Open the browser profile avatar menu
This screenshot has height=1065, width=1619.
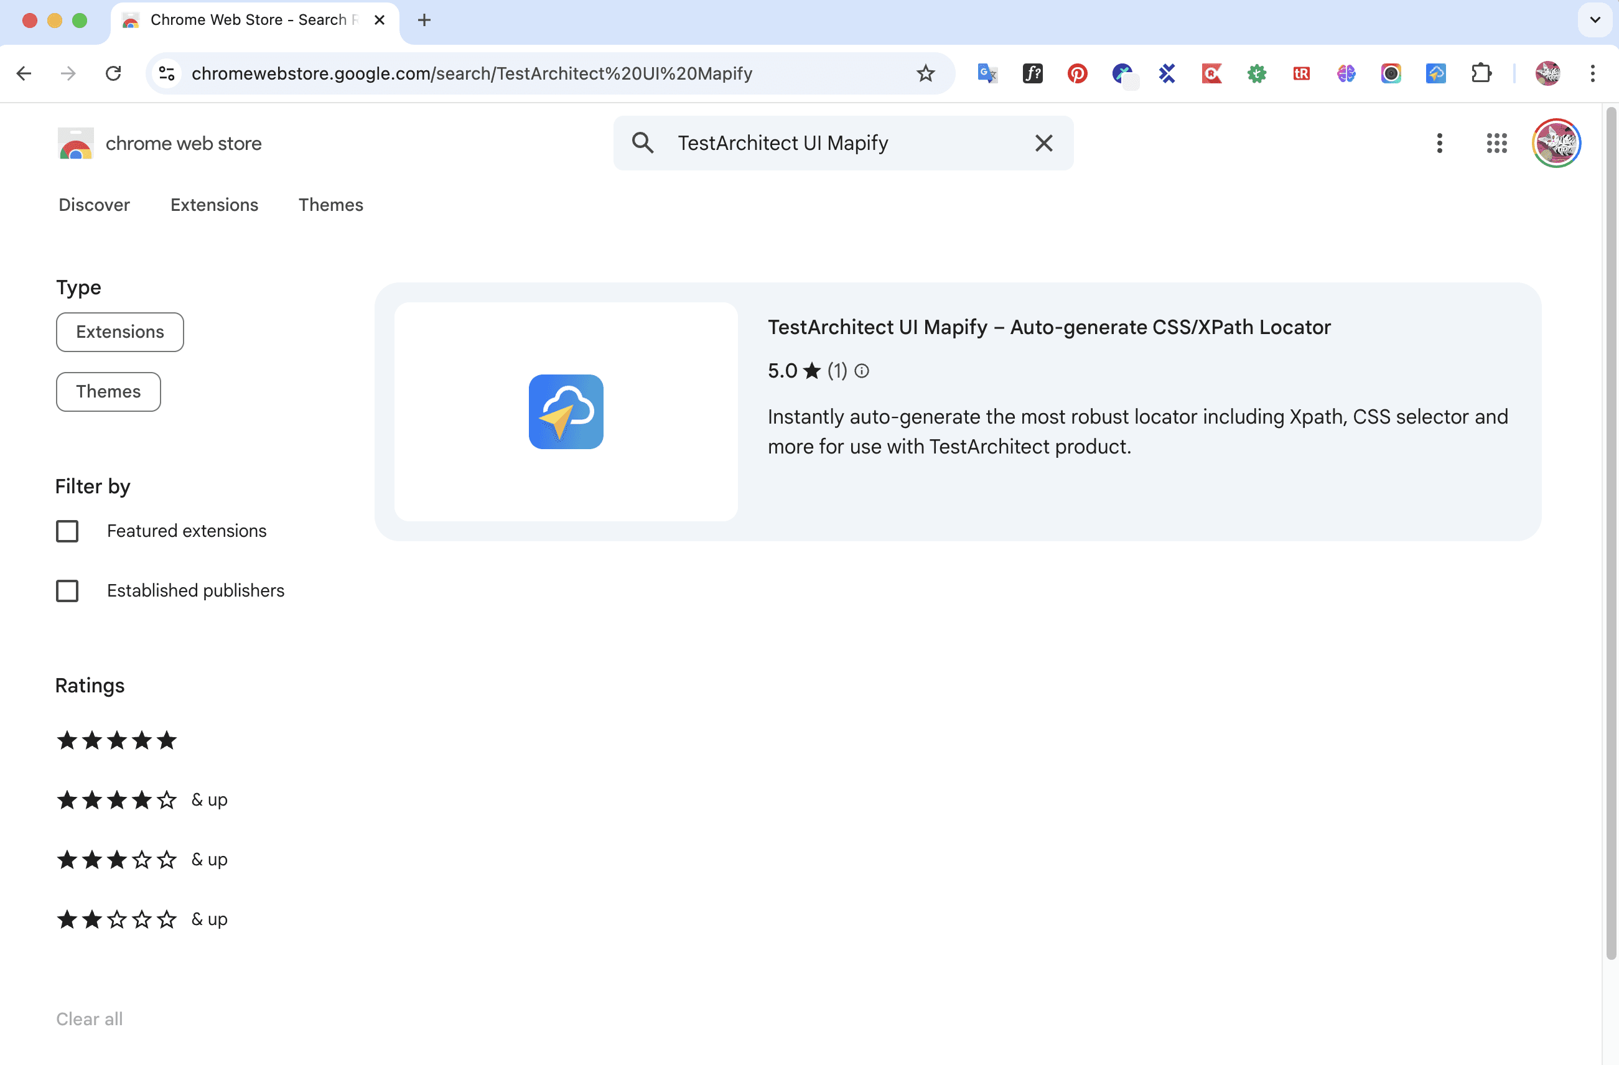pos(1548,73)
